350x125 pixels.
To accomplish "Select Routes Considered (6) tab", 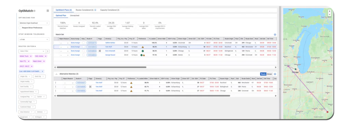I will click(x=85, y=10).
